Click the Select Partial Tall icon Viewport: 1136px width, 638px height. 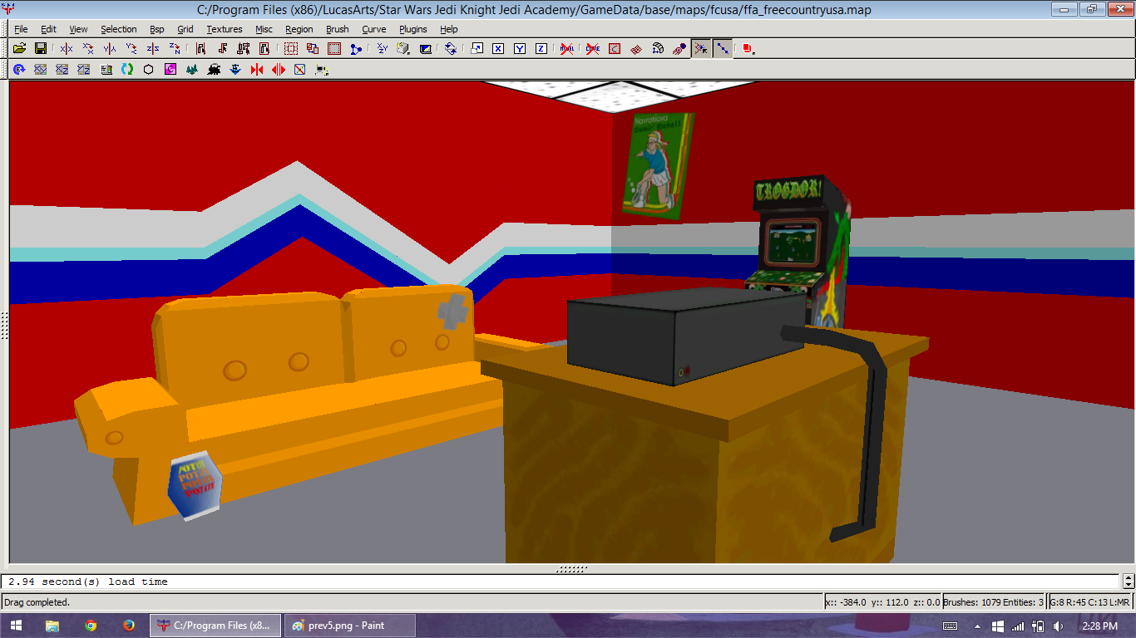(x=244, y=49)
